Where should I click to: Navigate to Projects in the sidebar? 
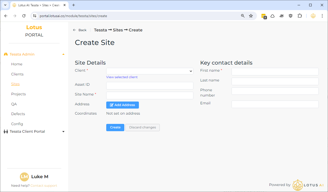coord(18,94)
